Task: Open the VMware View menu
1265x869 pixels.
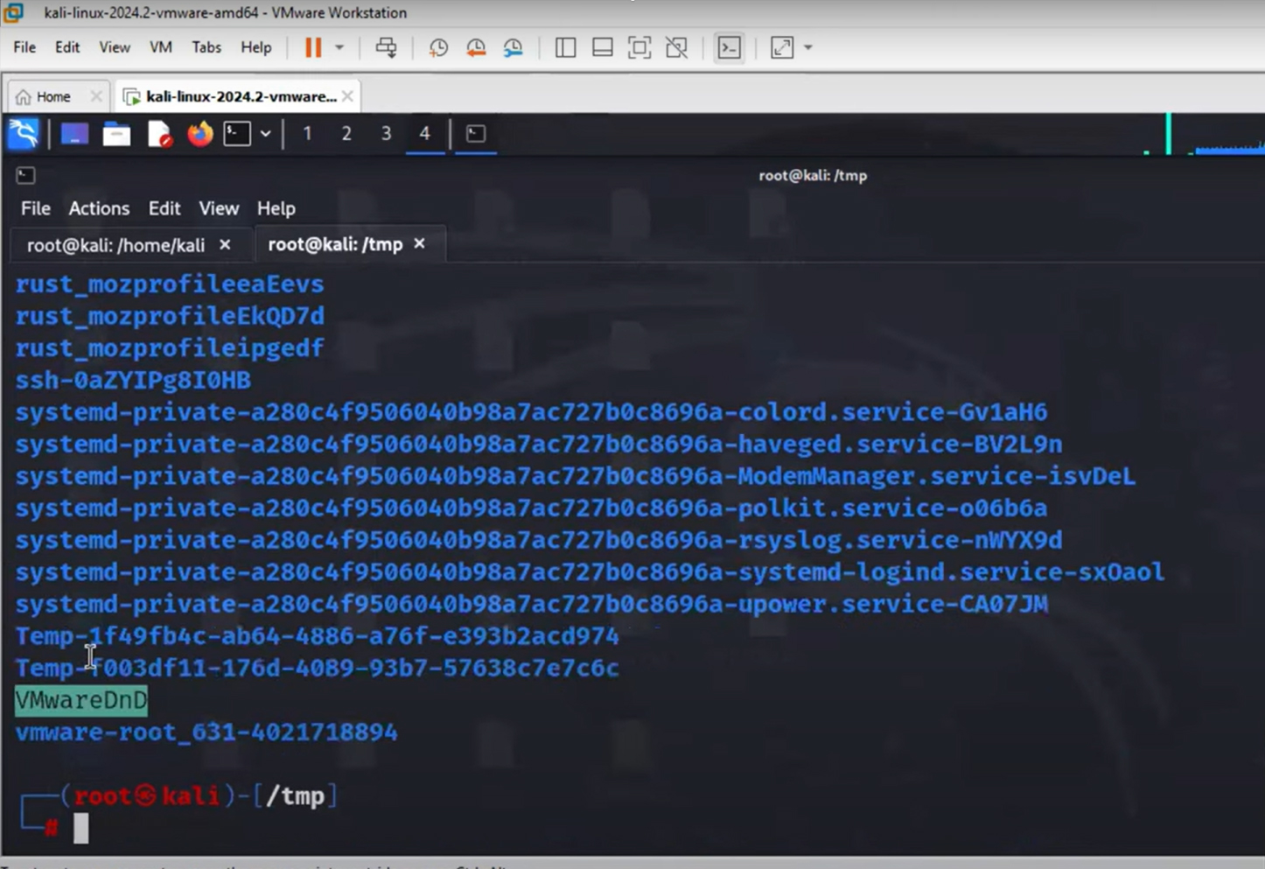Action: pos(115,47)
